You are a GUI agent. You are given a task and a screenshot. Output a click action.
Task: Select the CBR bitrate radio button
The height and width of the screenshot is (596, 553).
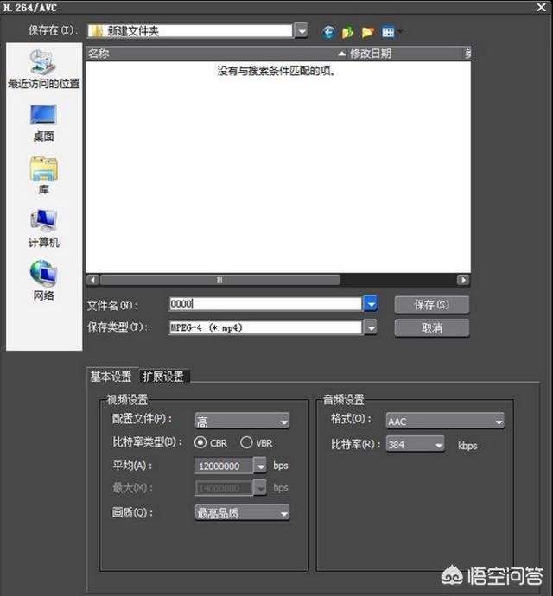pos(201,442)
